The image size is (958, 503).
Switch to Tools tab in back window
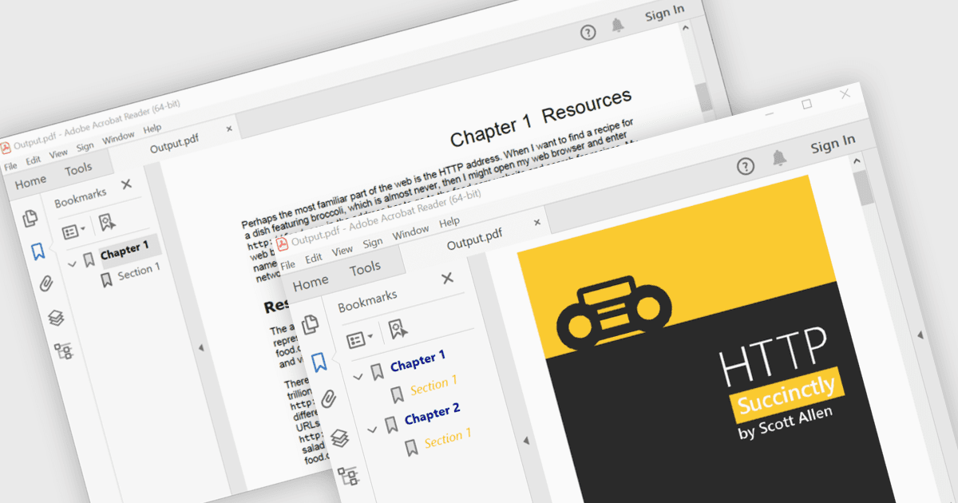[78, 169]
